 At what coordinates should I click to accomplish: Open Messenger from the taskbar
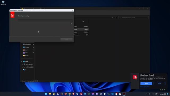click(x=93, y=94)
